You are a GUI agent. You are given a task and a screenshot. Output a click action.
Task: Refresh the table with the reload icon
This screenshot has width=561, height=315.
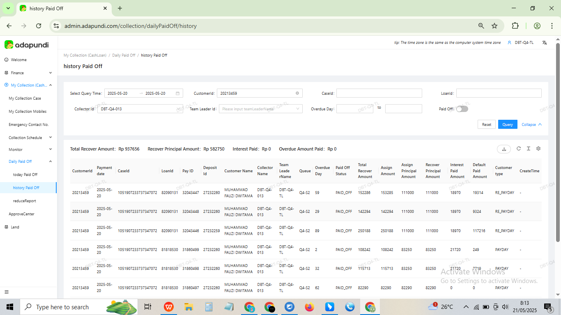(x=519, y=148)
